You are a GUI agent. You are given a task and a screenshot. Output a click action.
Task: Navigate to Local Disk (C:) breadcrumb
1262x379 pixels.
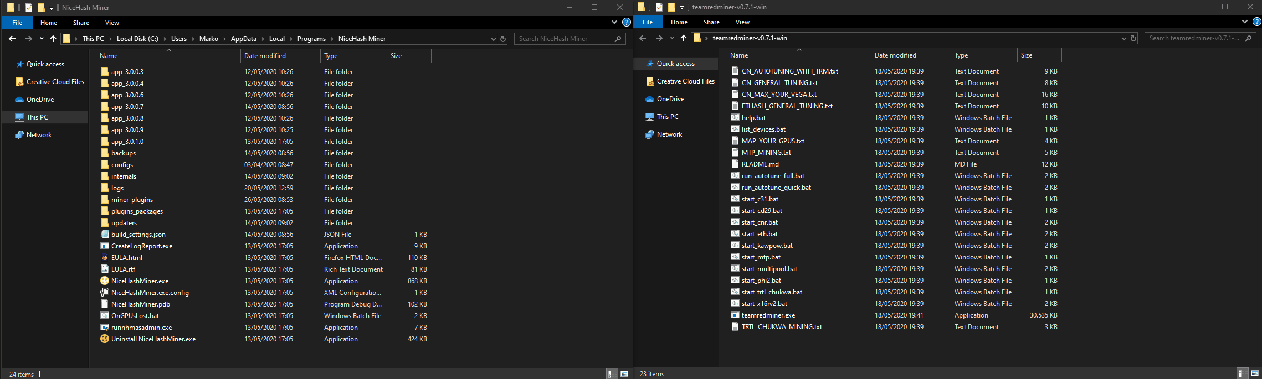137,39
